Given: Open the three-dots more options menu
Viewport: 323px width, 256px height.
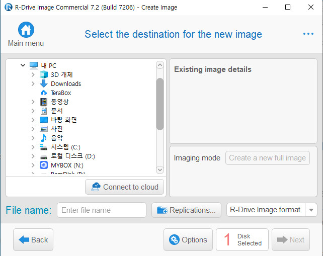Looking at the screenshot, I should 308,34.
